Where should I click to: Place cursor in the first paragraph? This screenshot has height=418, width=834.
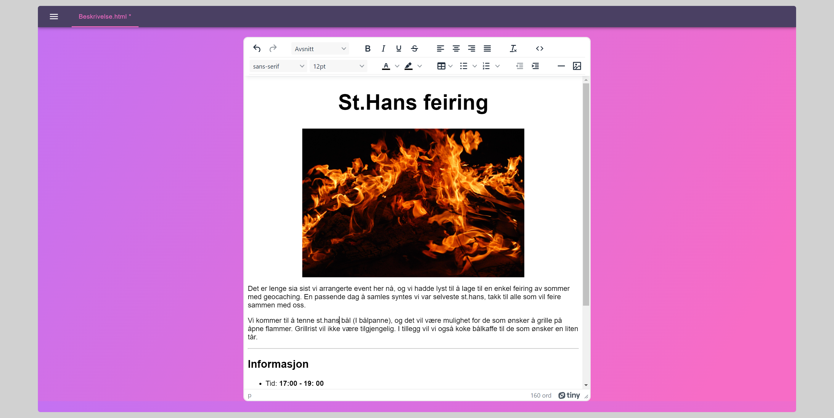click(413, 297)
